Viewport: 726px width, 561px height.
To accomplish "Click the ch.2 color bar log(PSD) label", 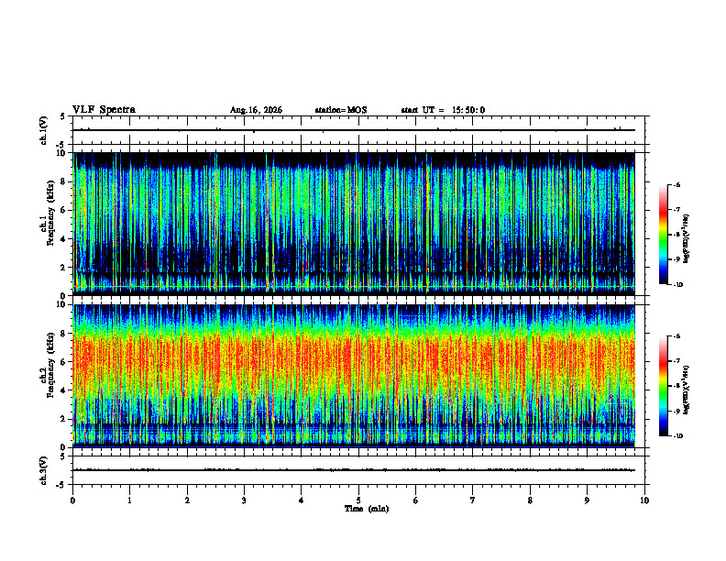I will coord(687,390).
